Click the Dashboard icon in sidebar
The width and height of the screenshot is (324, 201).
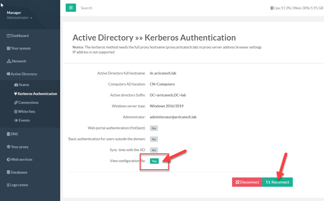tap(8, 36)
